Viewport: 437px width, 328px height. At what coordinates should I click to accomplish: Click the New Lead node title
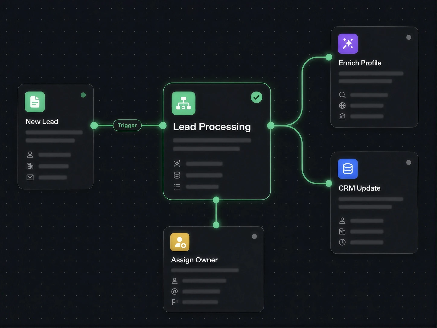click(x=42, y=122)
